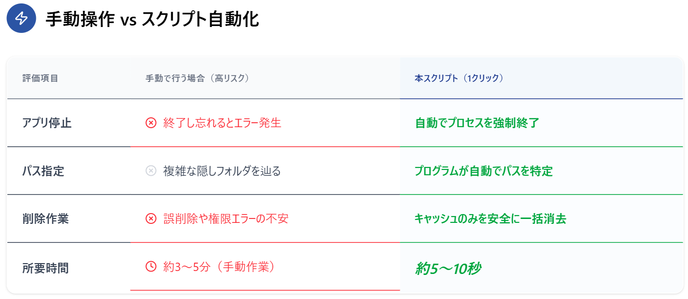Select the 手動操作 vs スクリプト自動化 heading

click(152, 19)
